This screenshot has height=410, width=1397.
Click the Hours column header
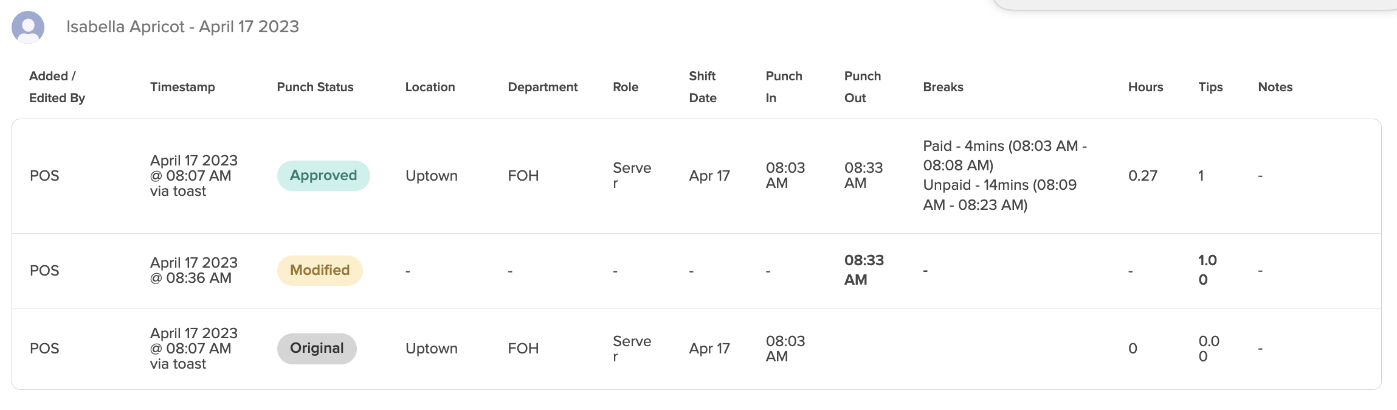1145,87
